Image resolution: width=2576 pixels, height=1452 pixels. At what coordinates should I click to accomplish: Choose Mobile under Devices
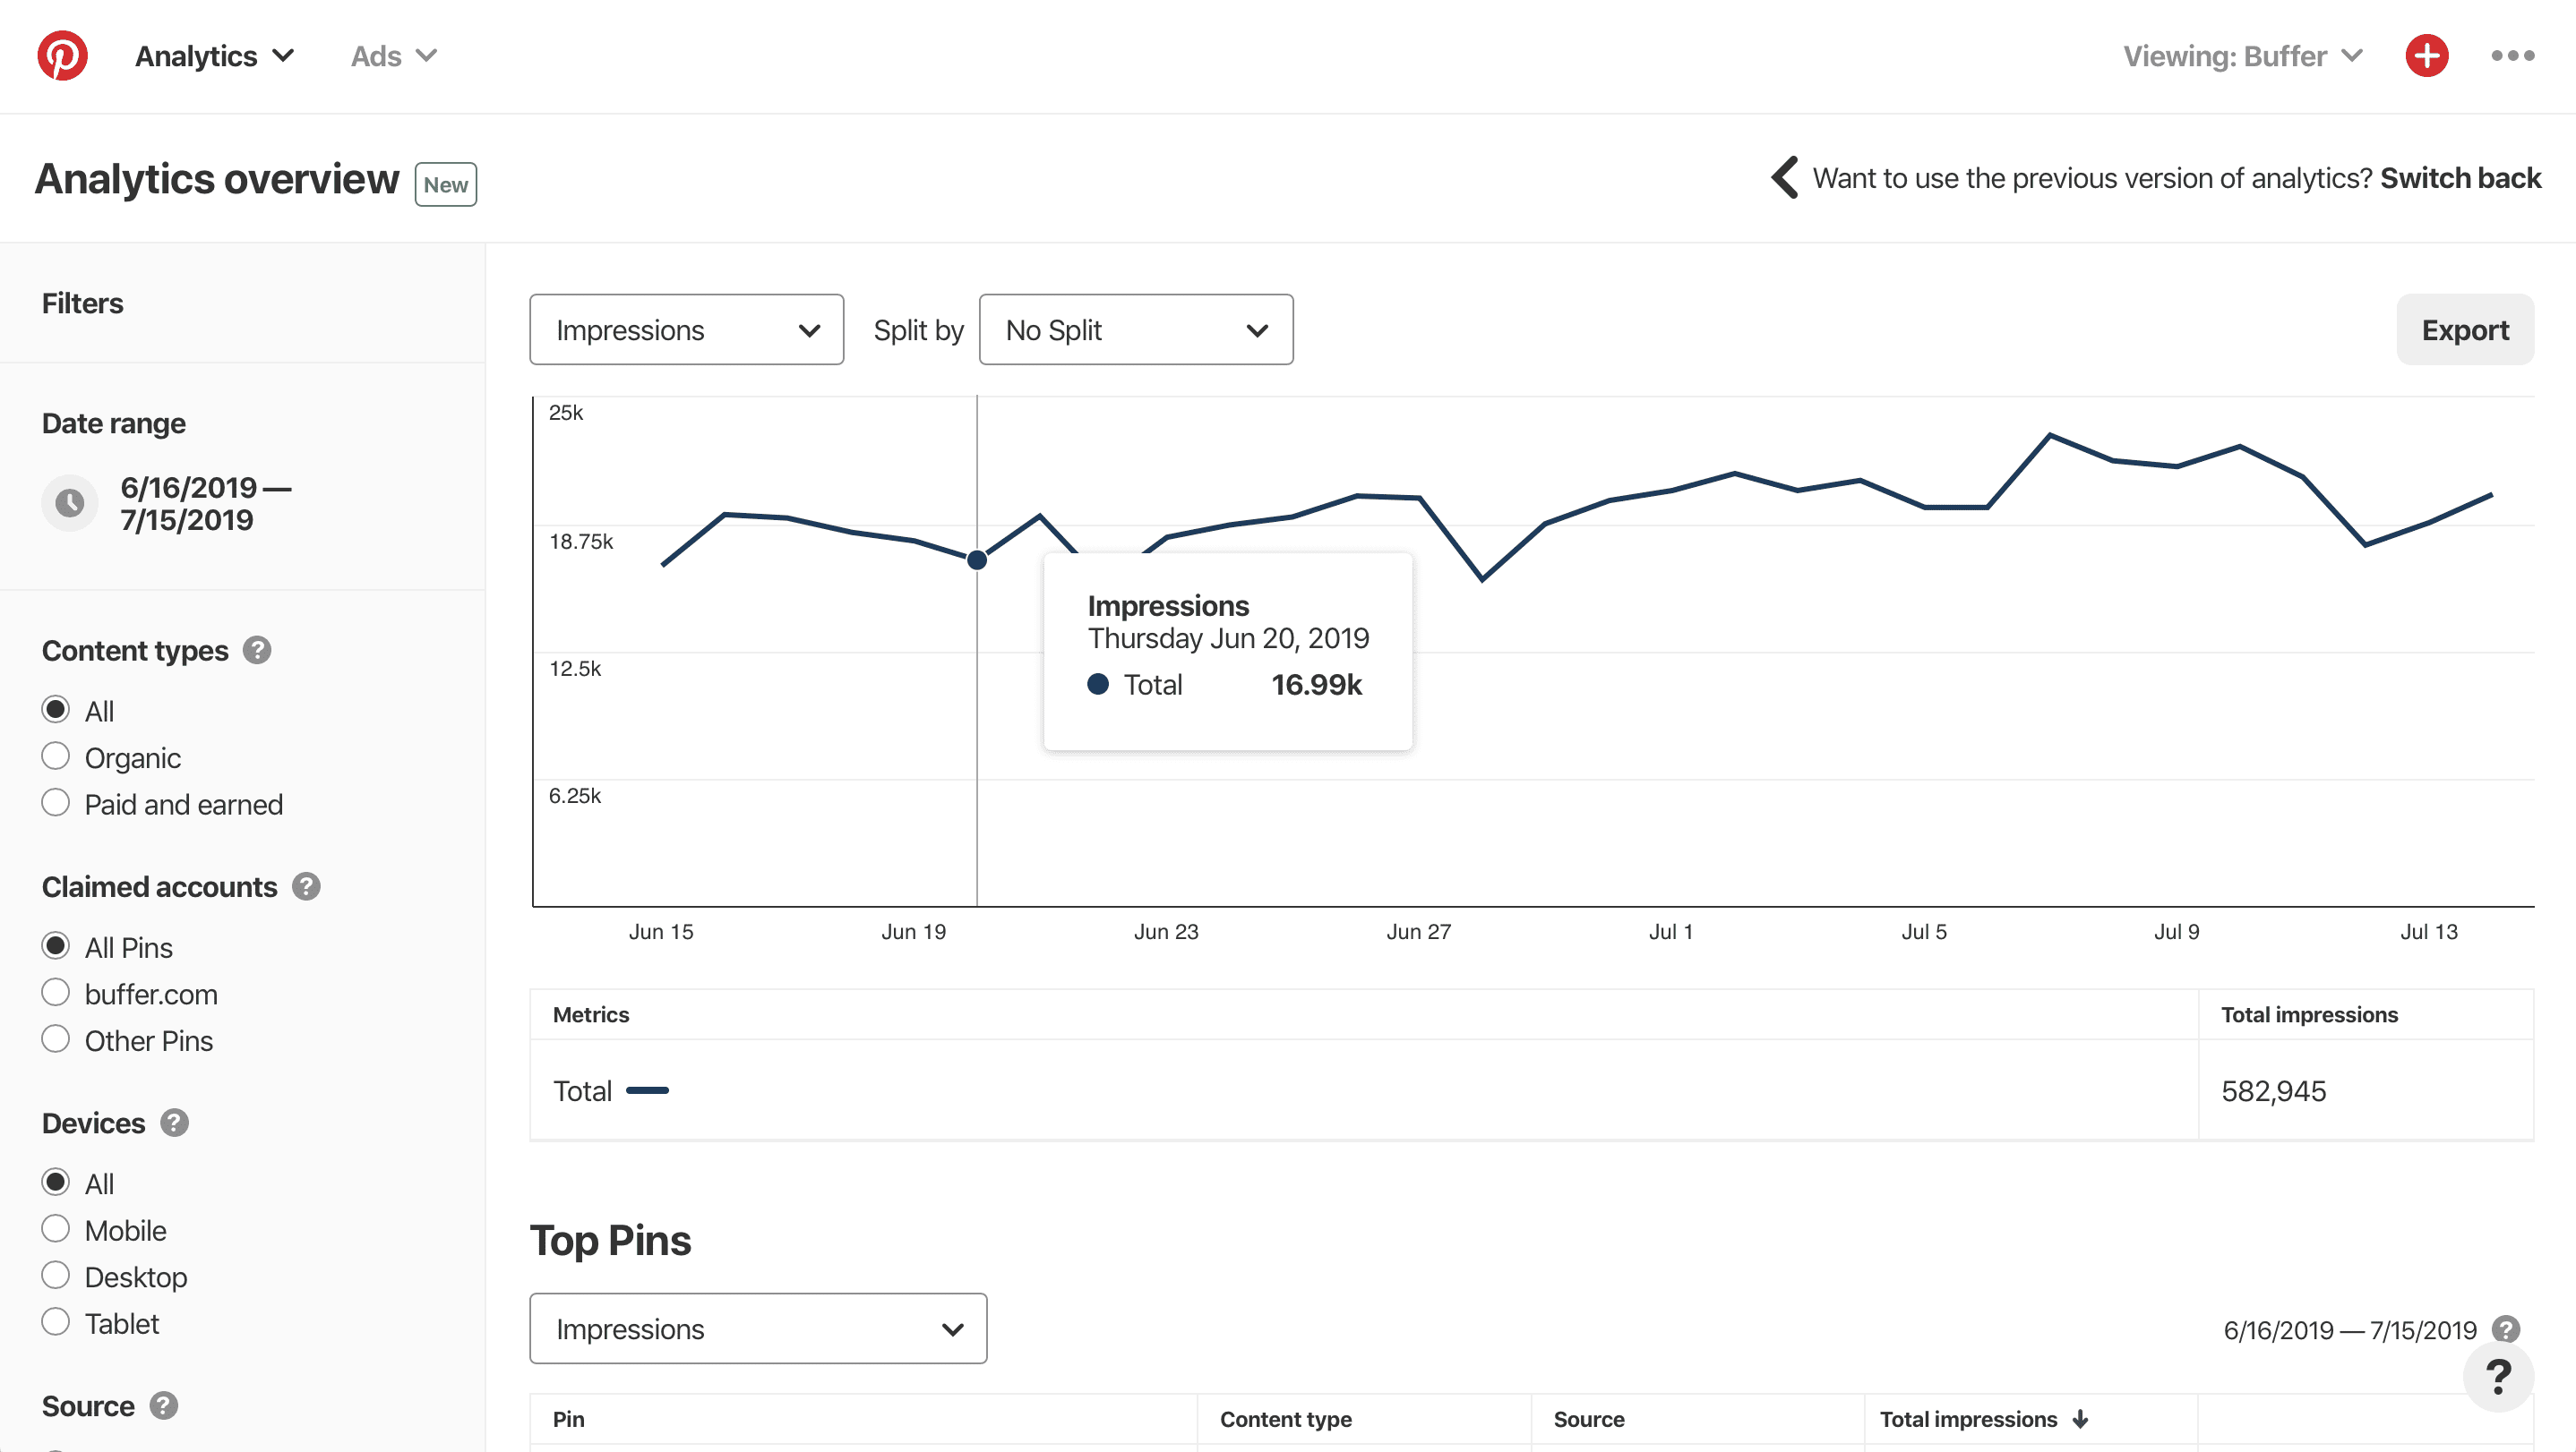[x=56, y=1228]
